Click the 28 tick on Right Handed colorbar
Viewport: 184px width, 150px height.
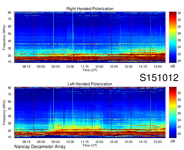click(179, 33)
